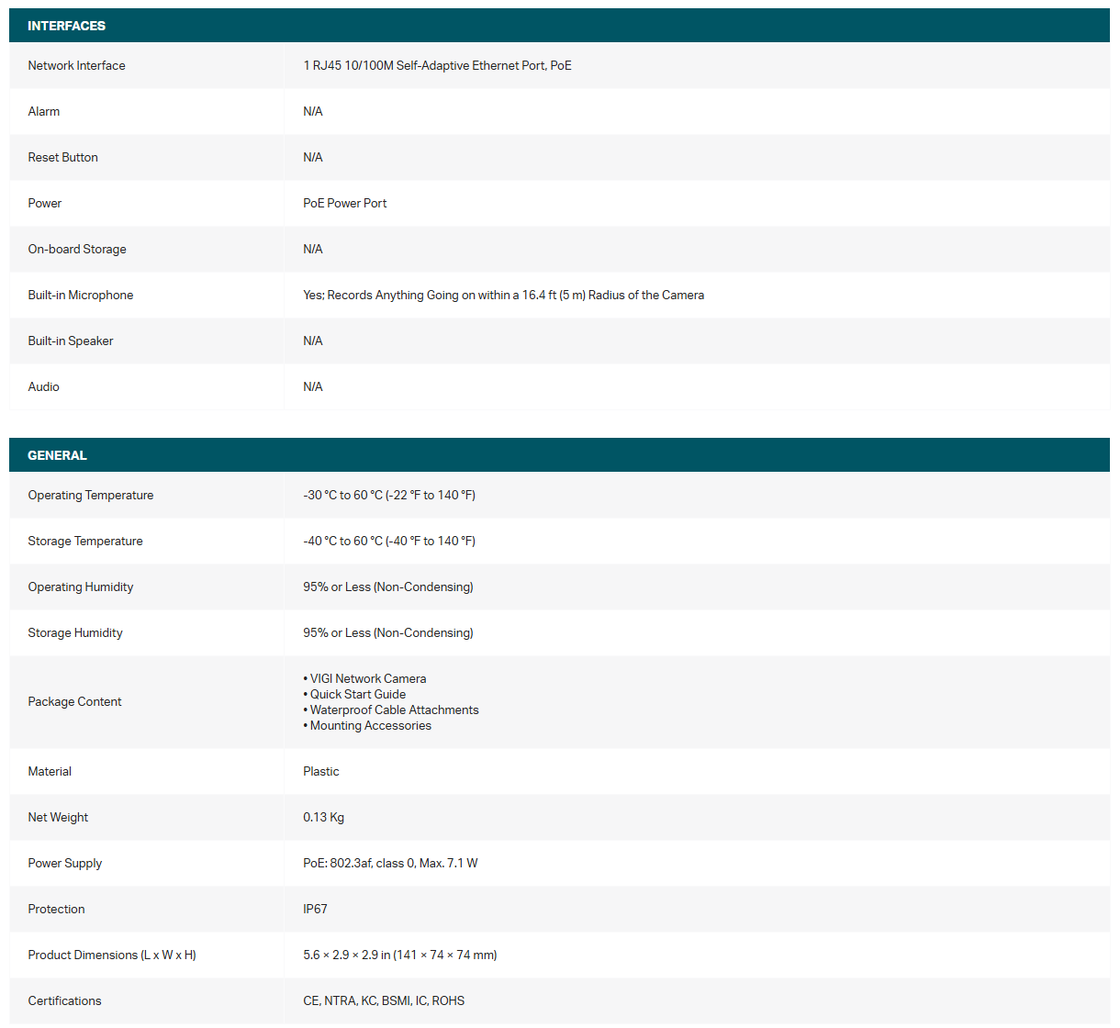Select the PoE 802.3af power supply value

[x=390, y=863]
